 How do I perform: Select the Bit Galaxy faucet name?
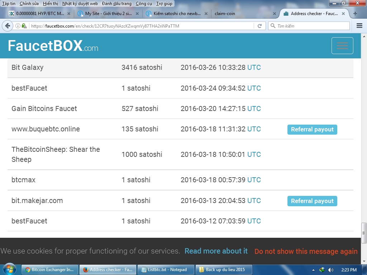point(27,67)
